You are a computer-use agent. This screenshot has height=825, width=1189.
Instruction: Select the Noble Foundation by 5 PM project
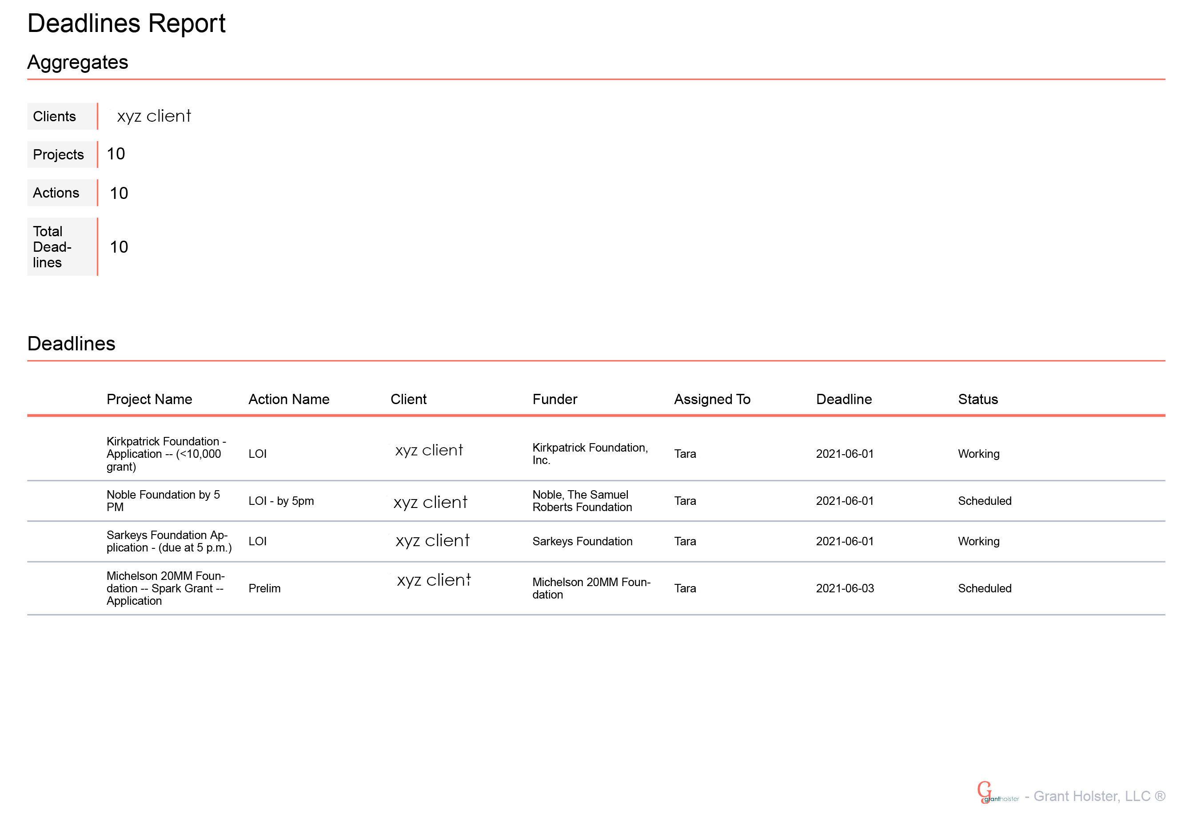163,501
